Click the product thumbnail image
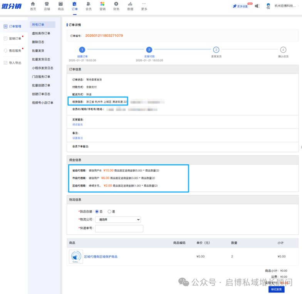Viewport: 302px width, 294px height. [x=76, y=257]
